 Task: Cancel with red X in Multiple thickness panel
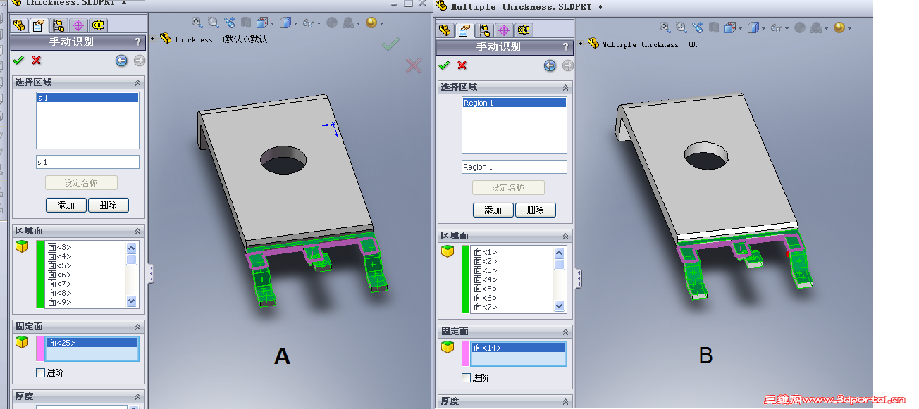click(x=462, y=65)
